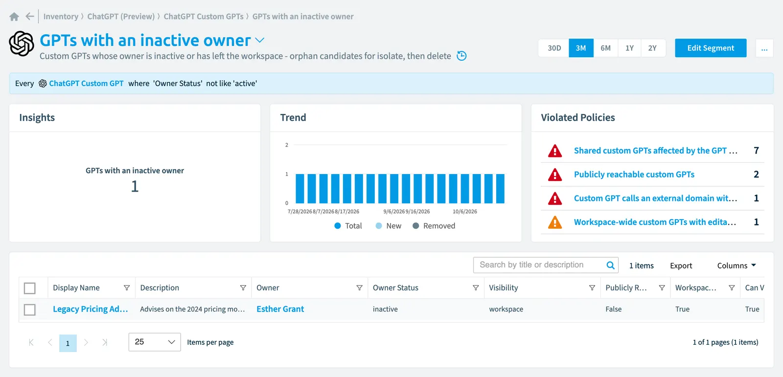Open the Legacy Pricing Ad... GPT link
This screenshot has width=783, height=377.
91,309
